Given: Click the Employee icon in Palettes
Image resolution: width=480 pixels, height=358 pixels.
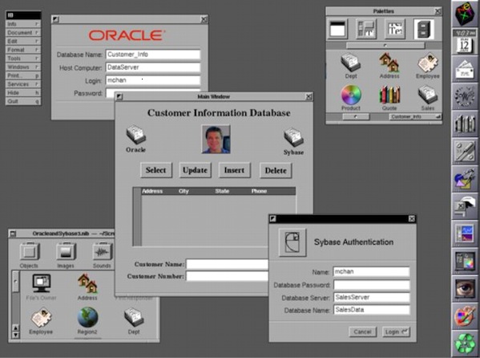Looking at the screenshot, I should pyautogui.click(x=428, y=63).
